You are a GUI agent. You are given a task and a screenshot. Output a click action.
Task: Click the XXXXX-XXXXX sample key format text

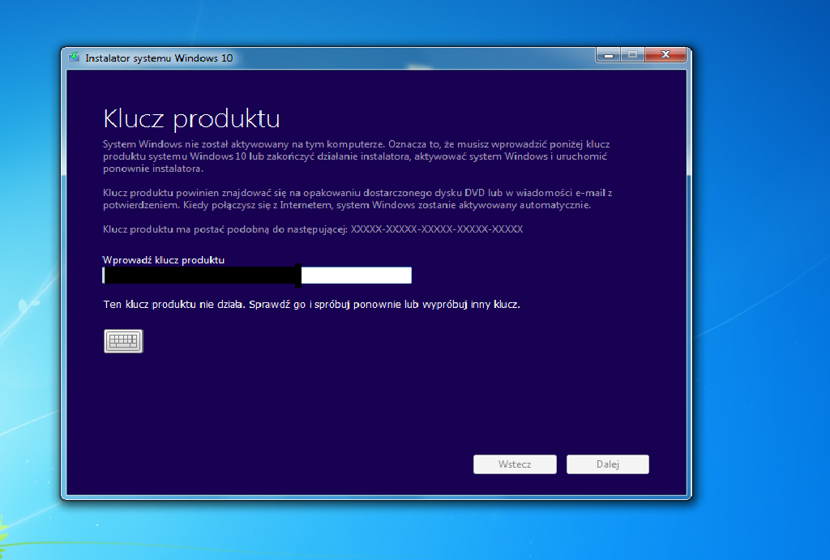click(x=437, y=229)
